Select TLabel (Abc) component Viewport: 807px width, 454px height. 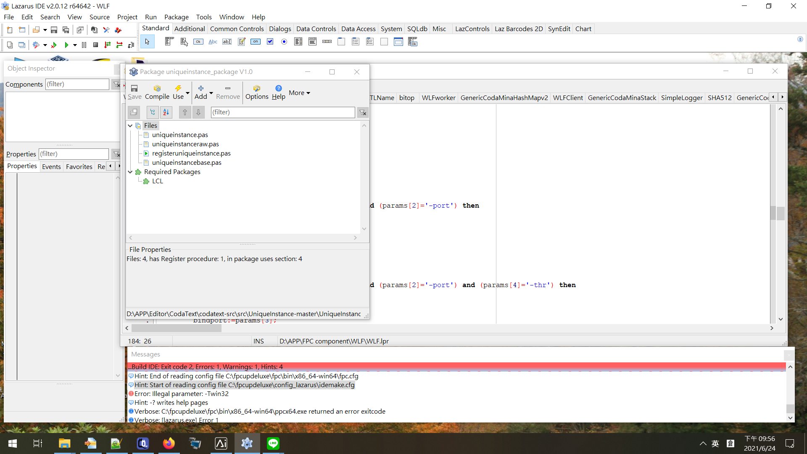point(213,42)
